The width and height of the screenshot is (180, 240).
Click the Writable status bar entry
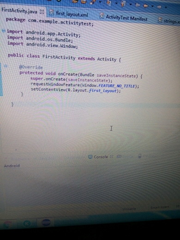tap(129, 209)
